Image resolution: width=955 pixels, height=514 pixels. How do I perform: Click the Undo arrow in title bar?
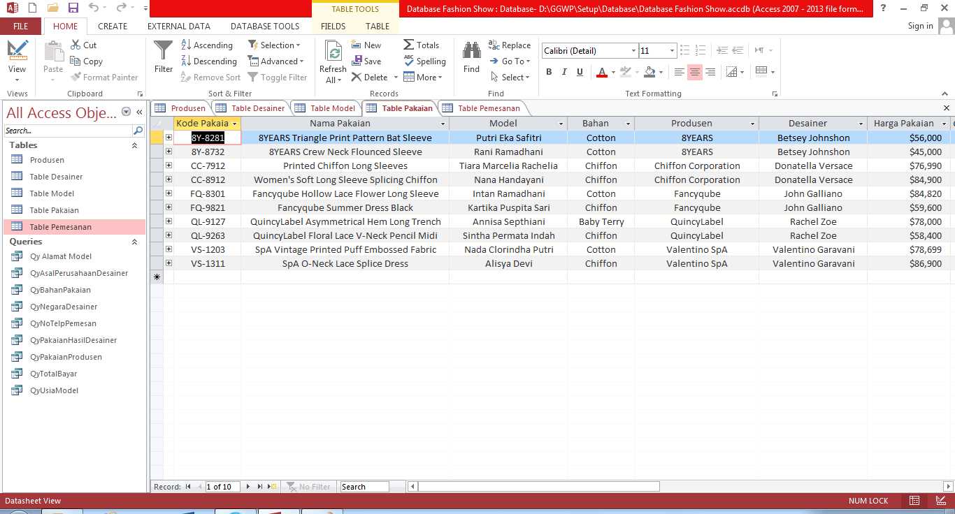(94, 8)
